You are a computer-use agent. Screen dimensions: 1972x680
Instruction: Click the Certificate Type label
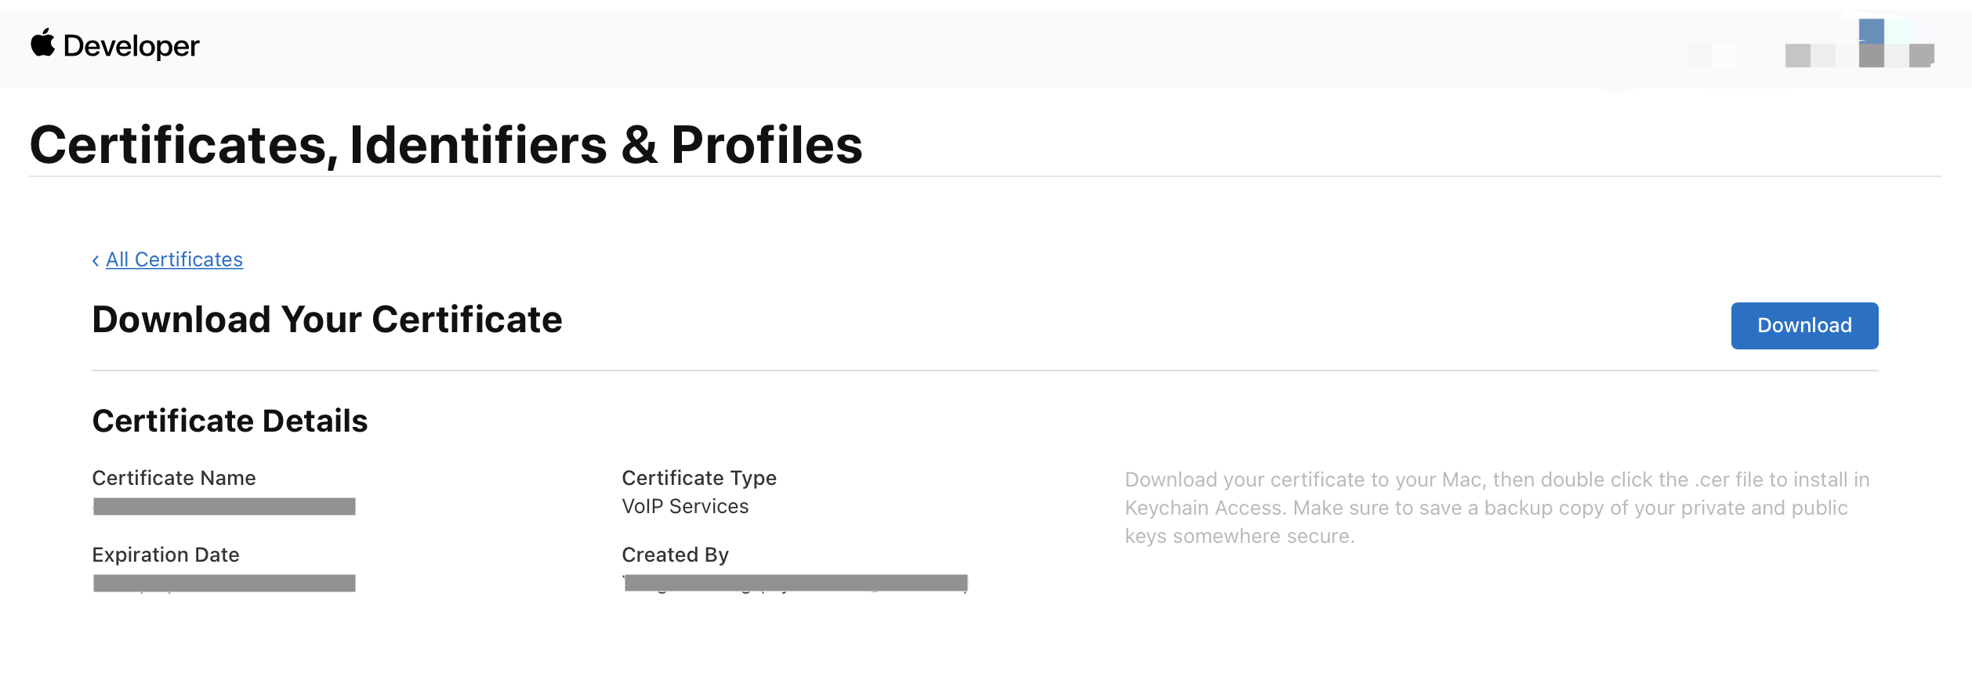pos(699,478)
